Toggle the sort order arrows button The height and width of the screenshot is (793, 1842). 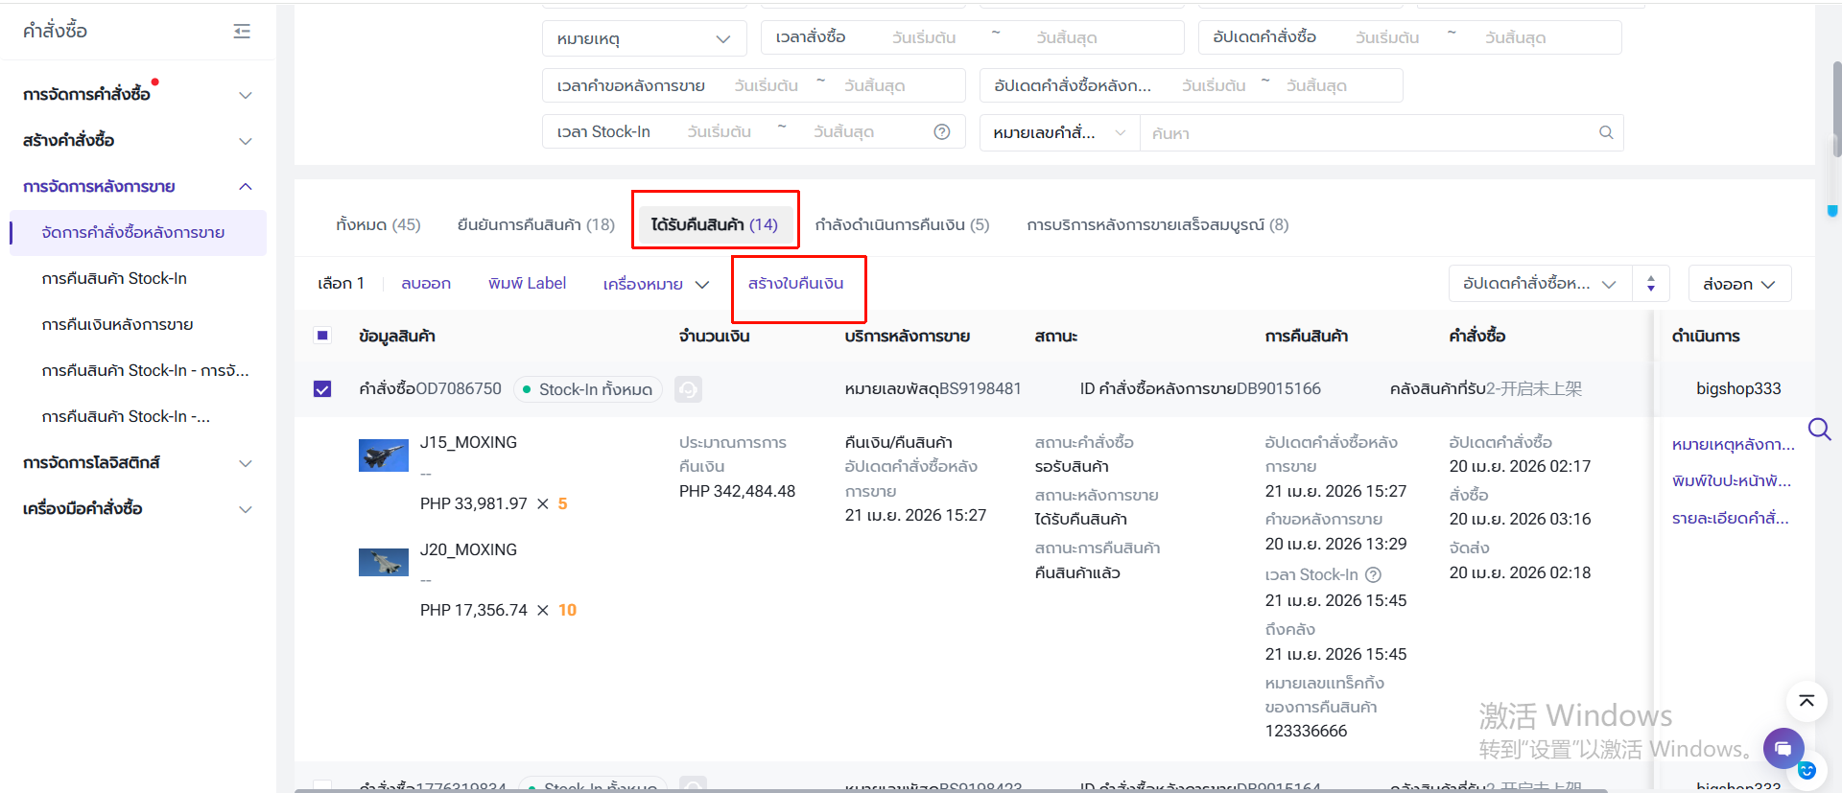point(1650,284)
